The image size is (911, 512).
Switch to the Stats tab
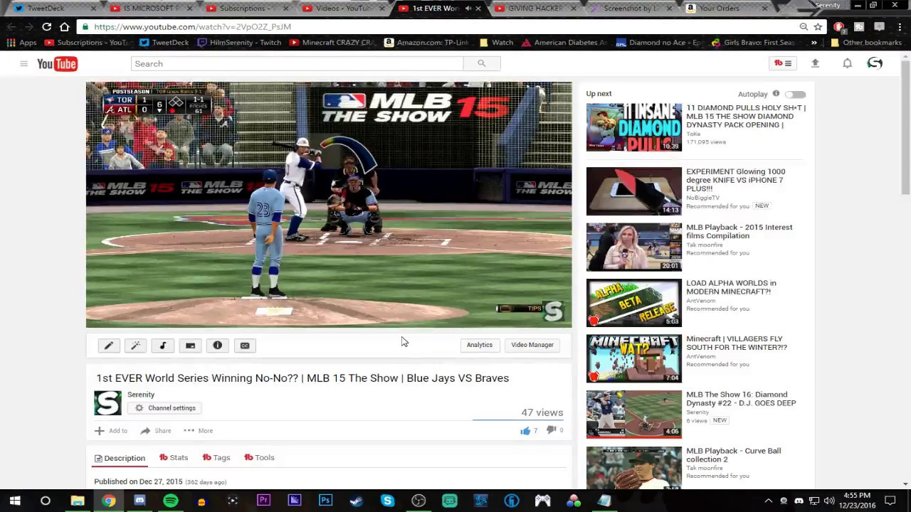(174, 458)
